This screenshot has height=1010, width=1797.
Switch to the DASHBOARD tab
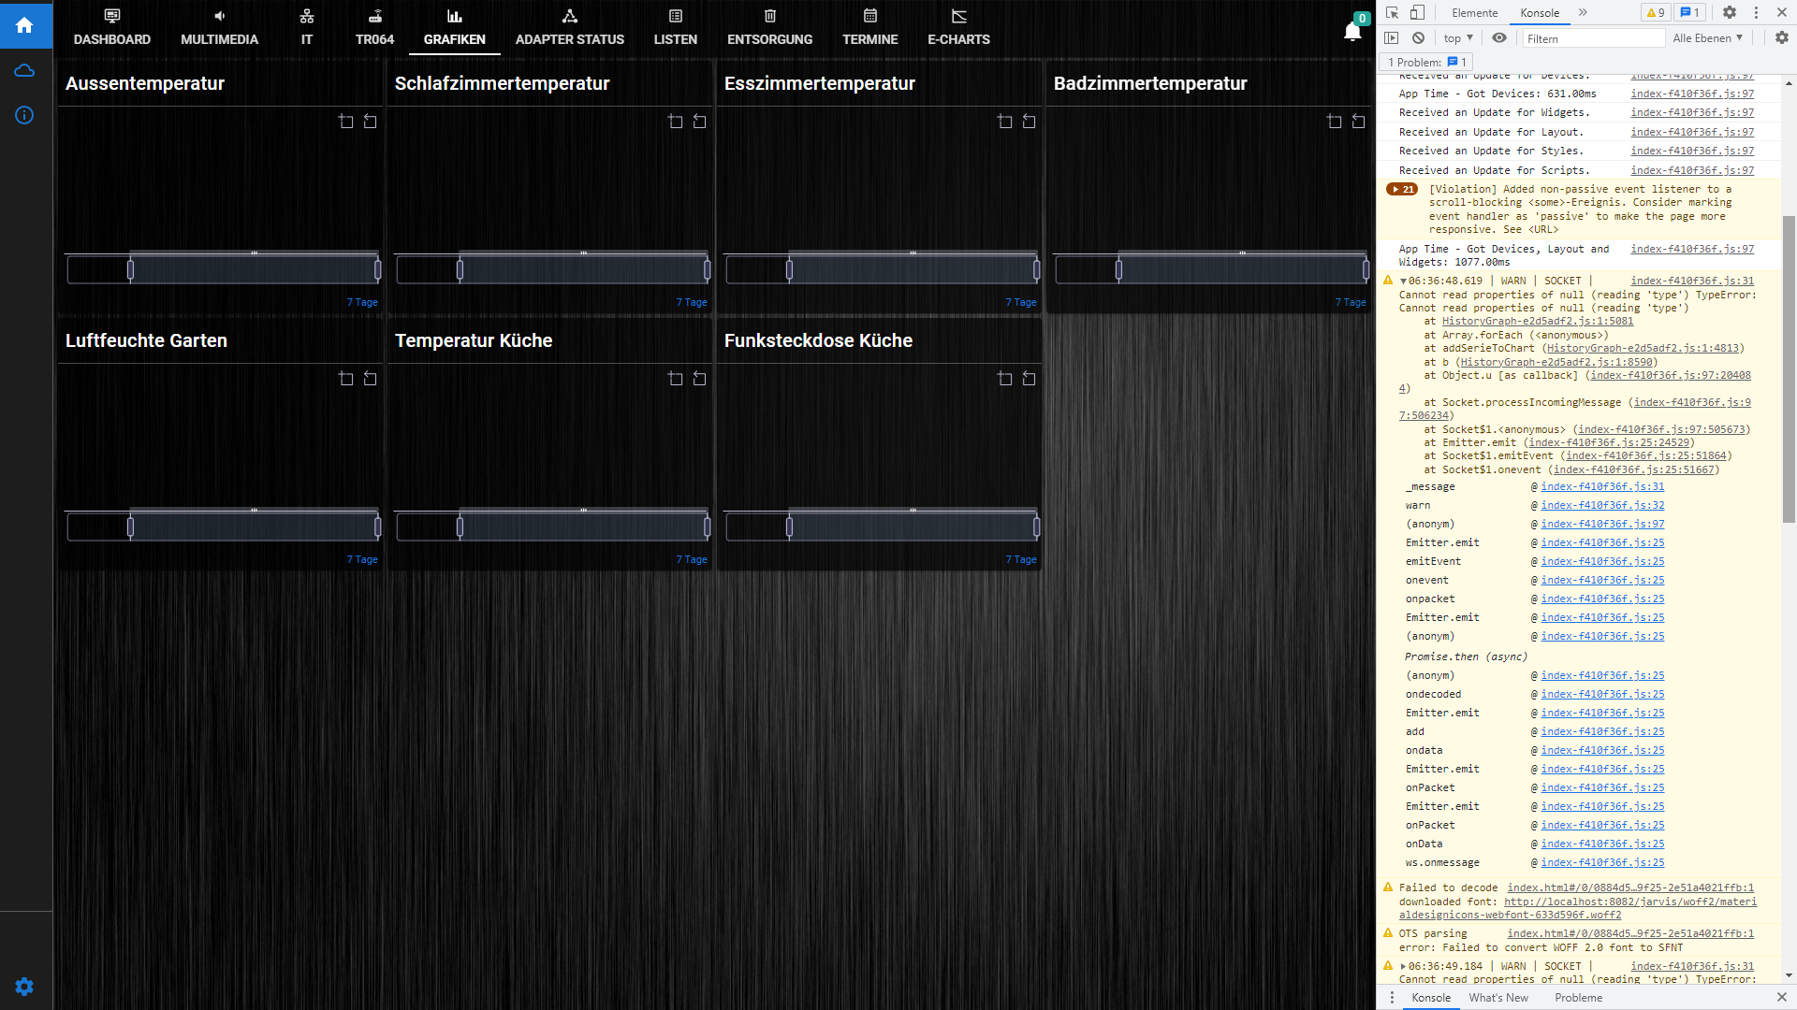pyautogui.click(x=112, y=26)
